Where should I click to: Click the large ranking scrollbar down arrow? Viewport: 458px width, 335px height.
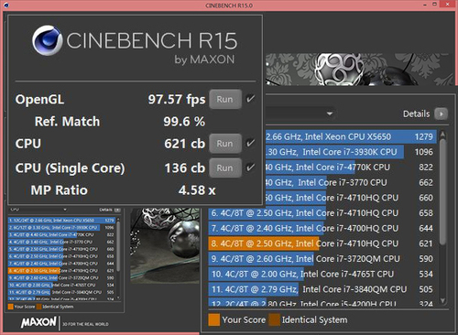[442, 300]
